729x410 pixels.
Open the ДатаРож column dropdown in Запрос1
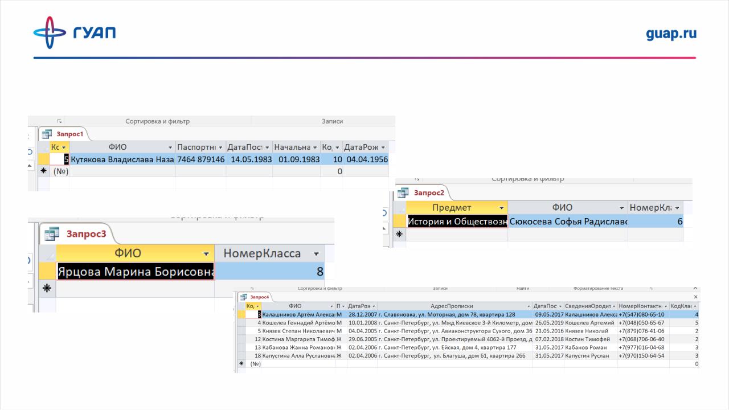click(x=383, y=147)
